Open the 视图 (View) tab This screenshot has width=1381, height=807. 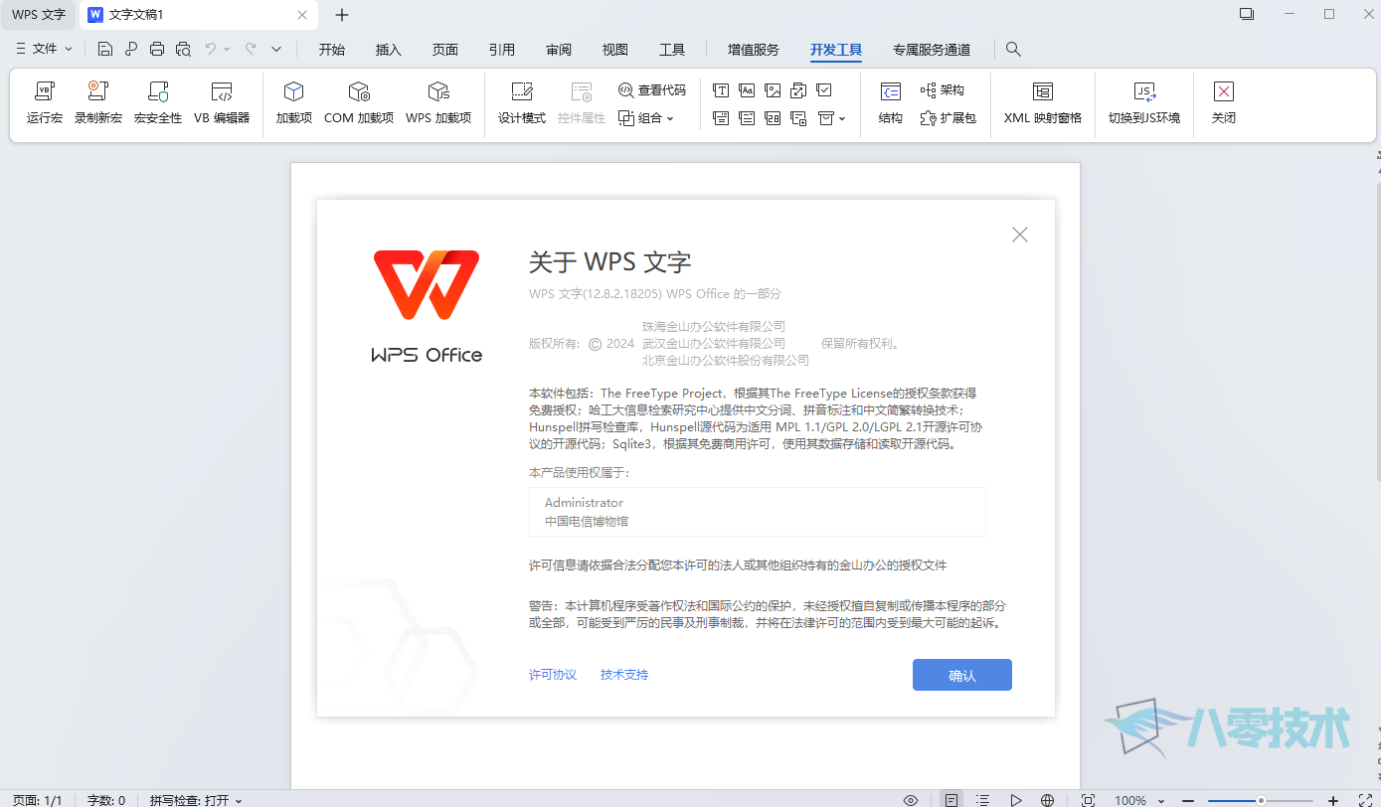pyautogui.click(x=614, y=50)
